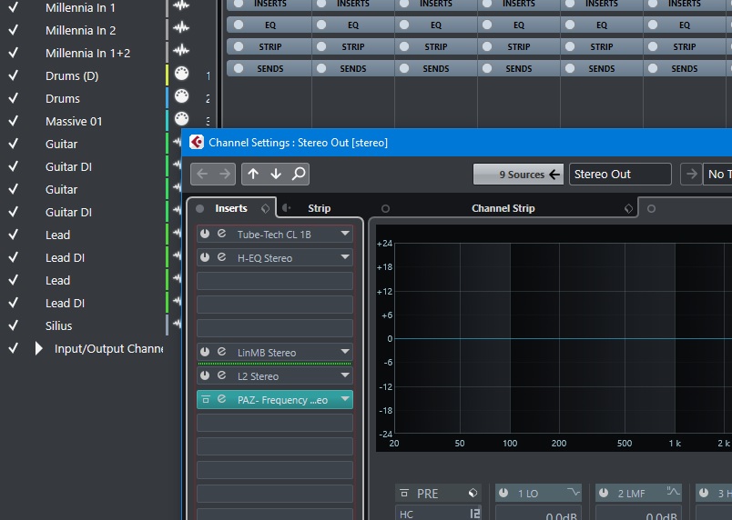Click the empty insert slot directly below PAZ- Frequency
This screenshot has width=732, height=520.
pos(275,423)
